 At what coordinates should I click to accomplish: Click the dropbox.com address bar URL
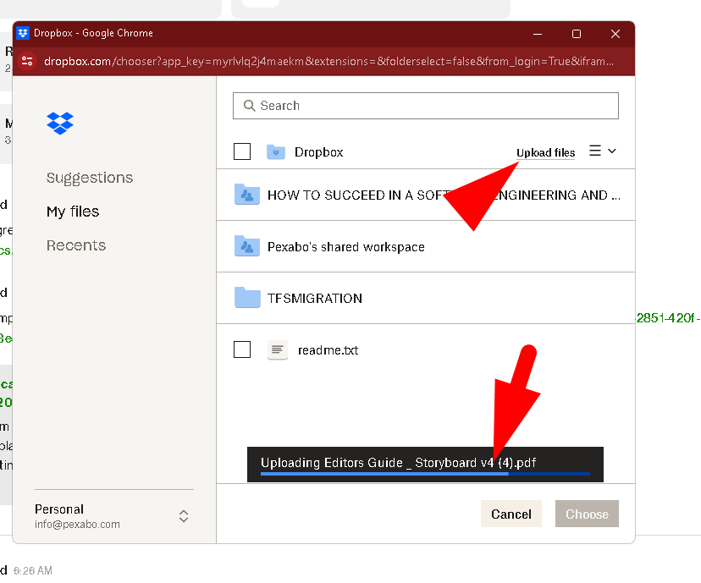[328, 61]
